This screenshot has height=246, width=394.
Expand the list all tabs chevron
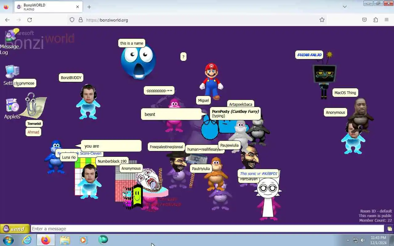point(345,7)
